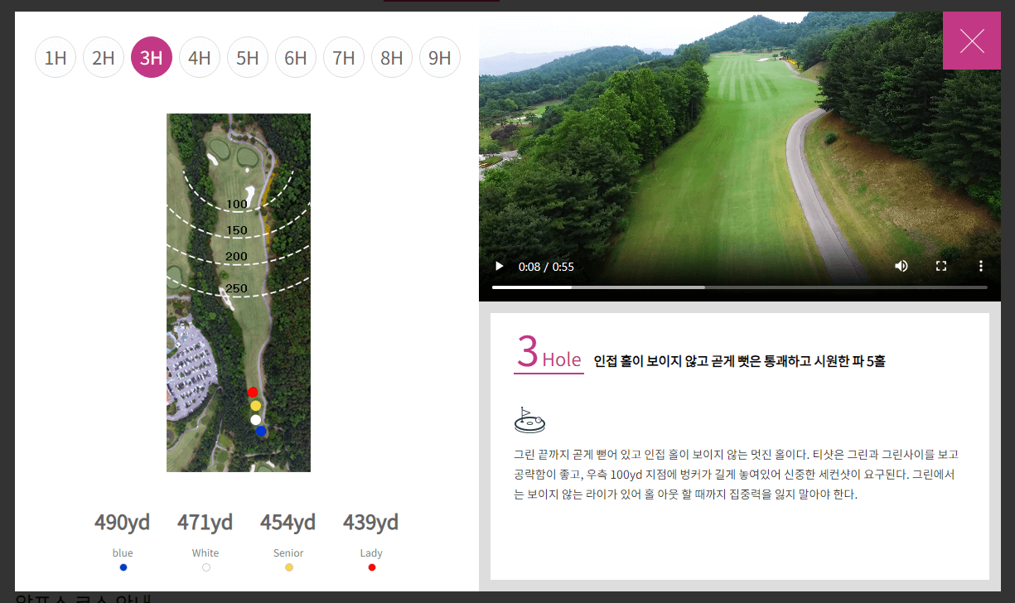Select the blue tee marker on the course map

tap(262, 432)
